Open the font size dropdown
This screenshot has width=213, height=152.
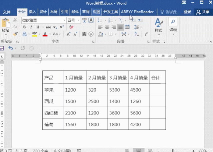[x=79, y=20]
